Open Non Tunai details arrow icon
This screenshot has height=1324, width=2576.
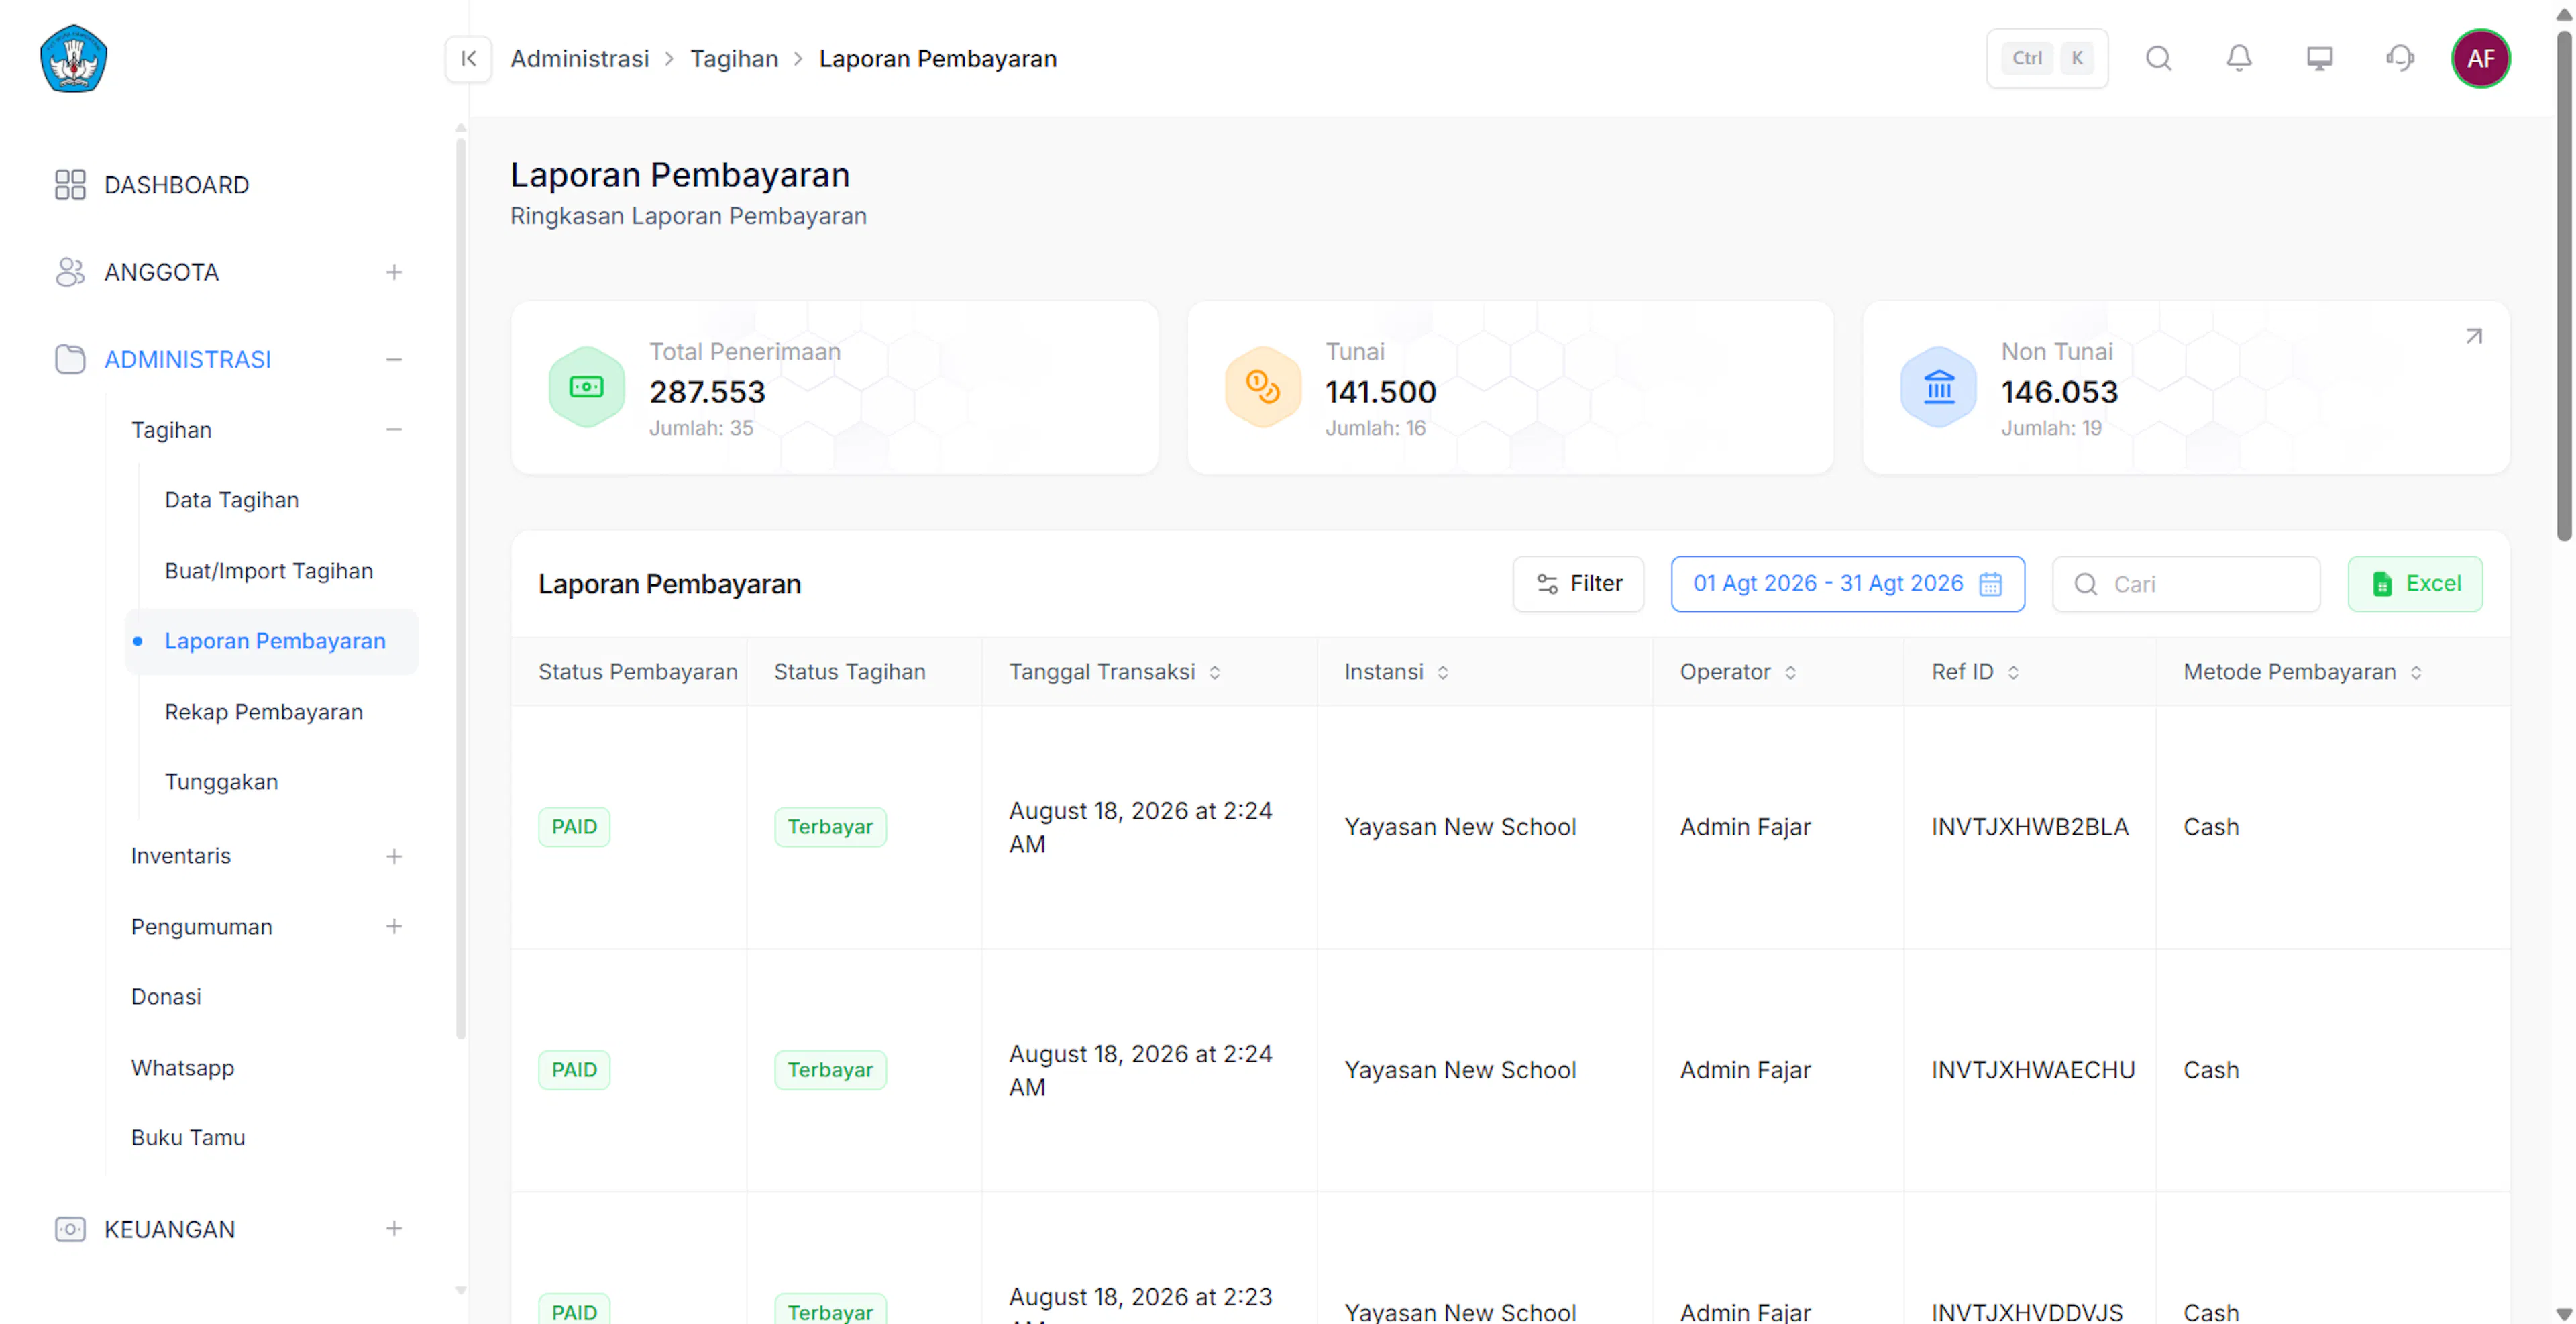[x=2473, y=337]
